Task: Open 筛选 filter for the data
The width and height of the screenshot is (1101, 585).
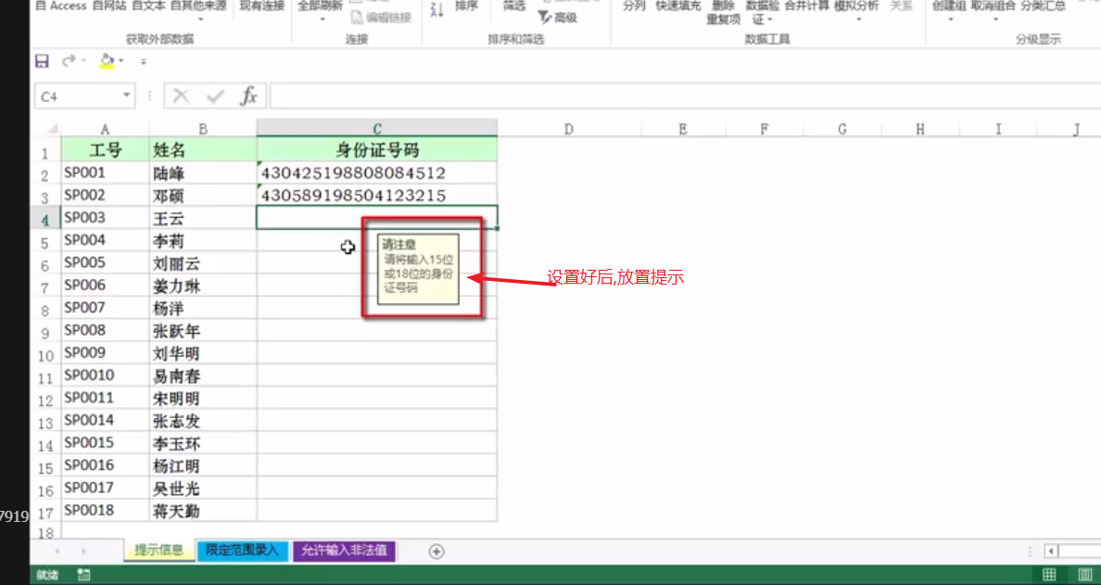Action: click(513, 6)
